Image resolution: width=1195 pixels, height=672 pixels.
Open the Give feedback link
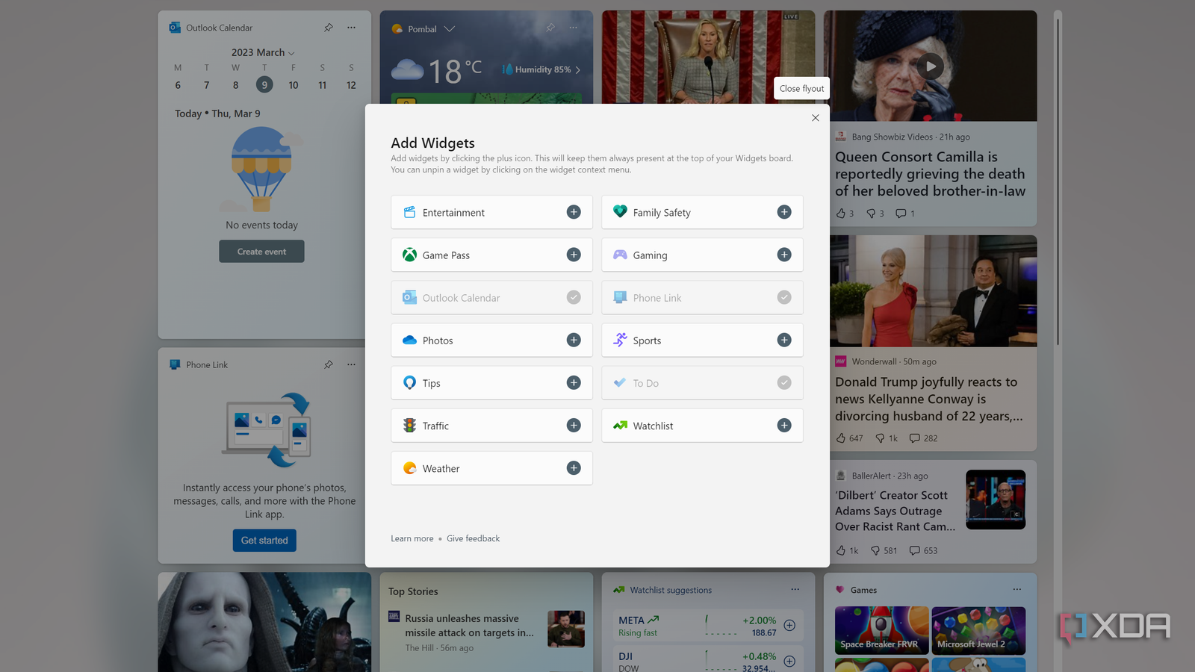click(474, 538)
